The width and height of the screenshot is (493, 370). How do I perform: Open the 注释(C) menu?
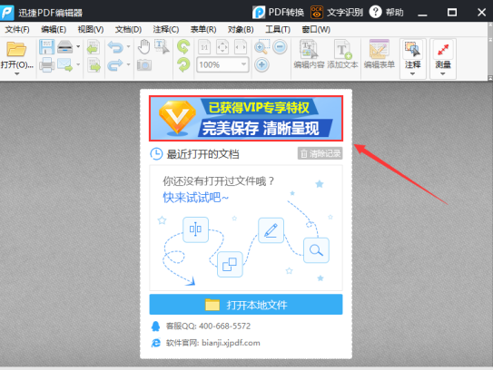click(x=166, y=30)
